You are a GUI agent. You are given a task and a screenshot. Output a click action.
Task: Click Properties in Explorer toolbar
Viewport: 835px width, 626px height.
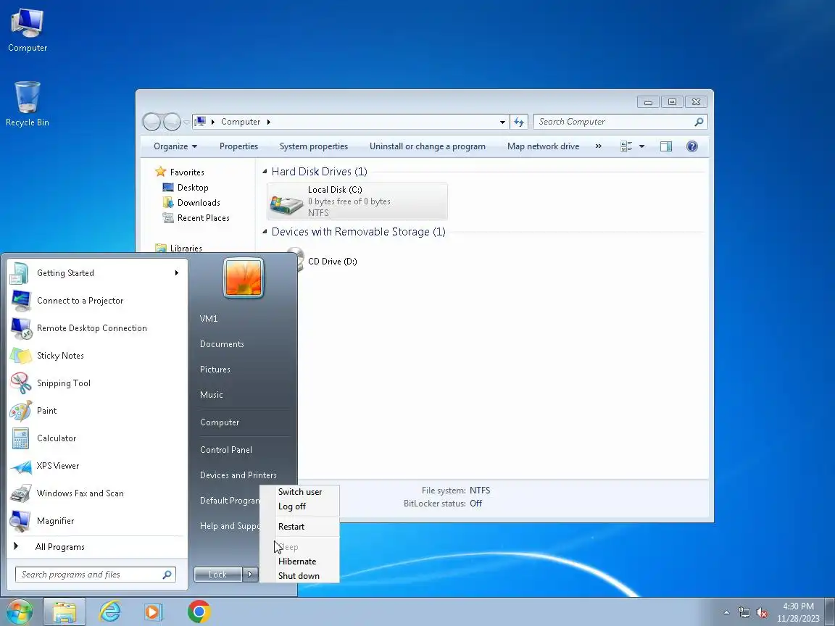(x=238, y=146)
